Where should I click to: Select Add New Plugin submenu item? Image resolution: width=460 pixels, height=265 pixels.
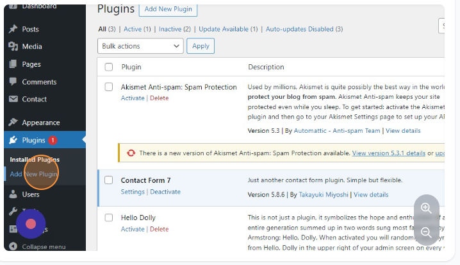tap(33, 174)
